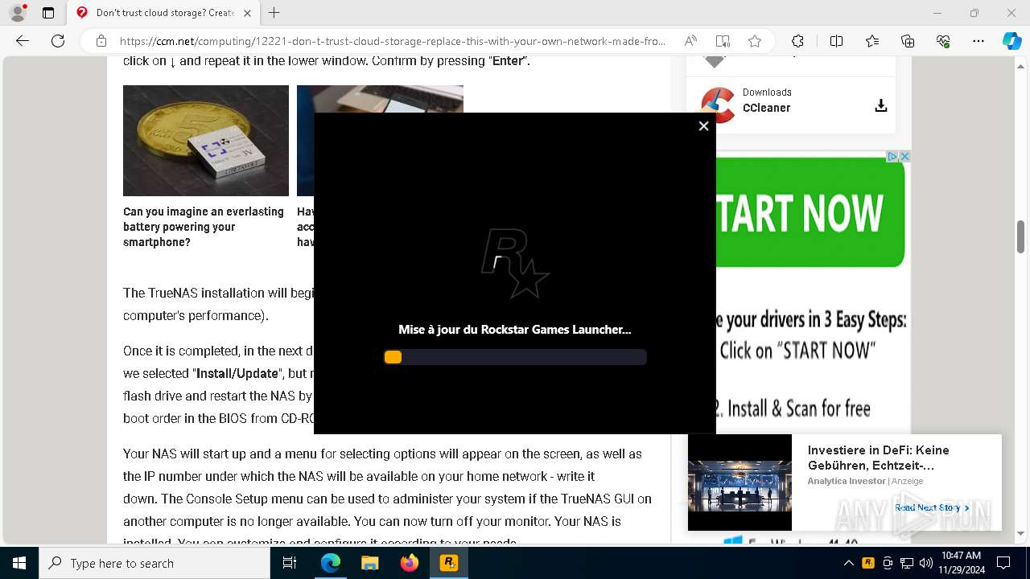Switch to Microsoft Edge on taskbar
1030x579 pixels.
point(331,563)
